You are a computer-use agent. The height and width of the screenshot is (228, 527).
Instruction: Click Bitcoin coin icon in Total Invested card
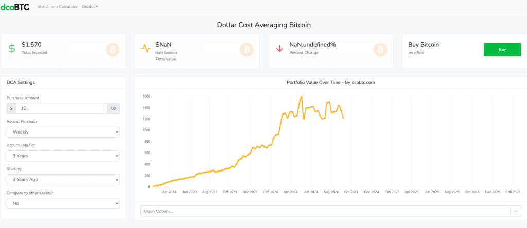pos(113,50)
